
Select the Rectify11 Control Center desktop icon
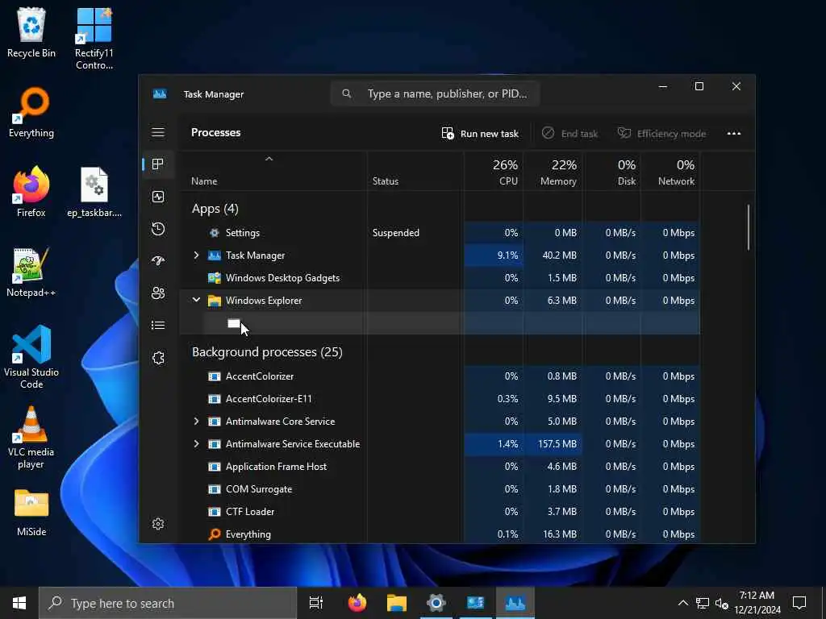[x=94, y=39]
